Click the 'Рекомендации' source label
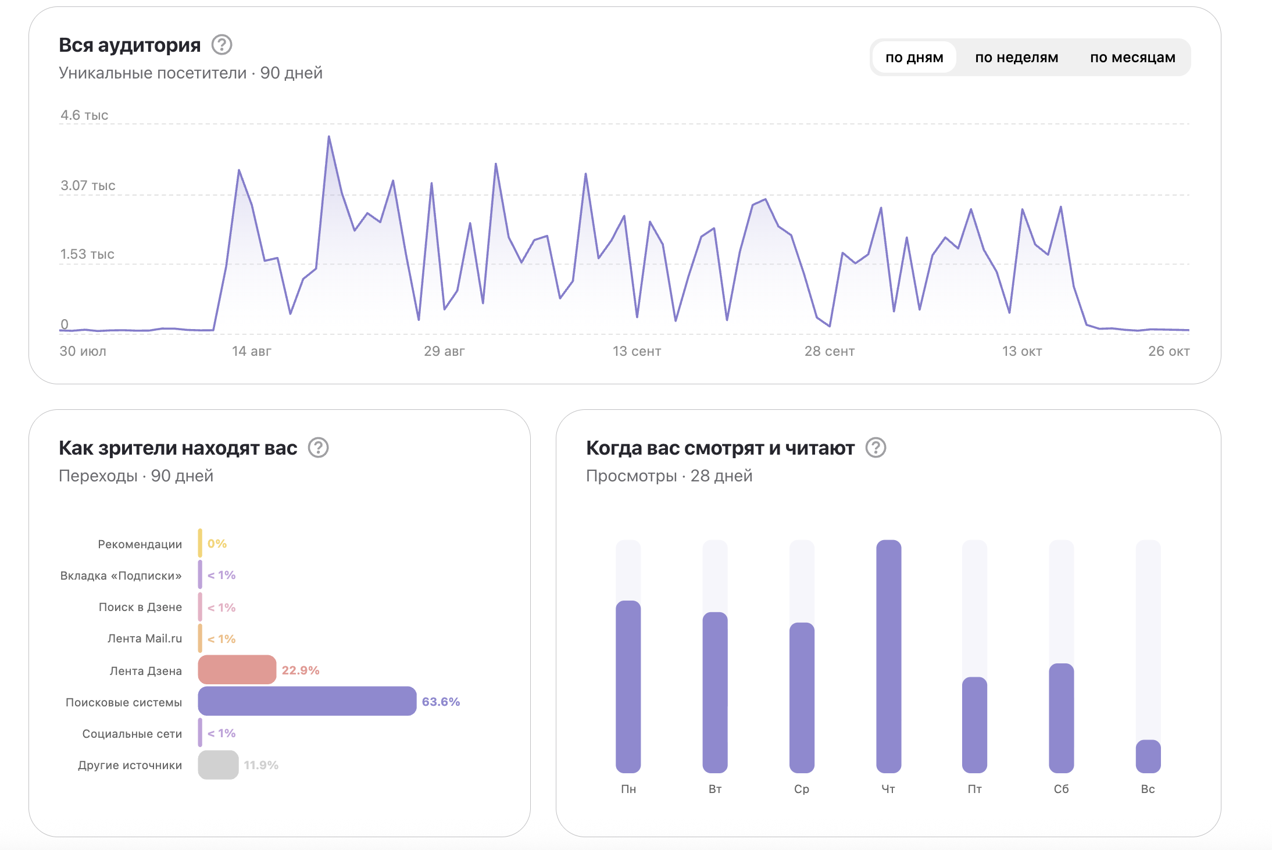Screen dimensions: 1272x850 click(140, 544)
